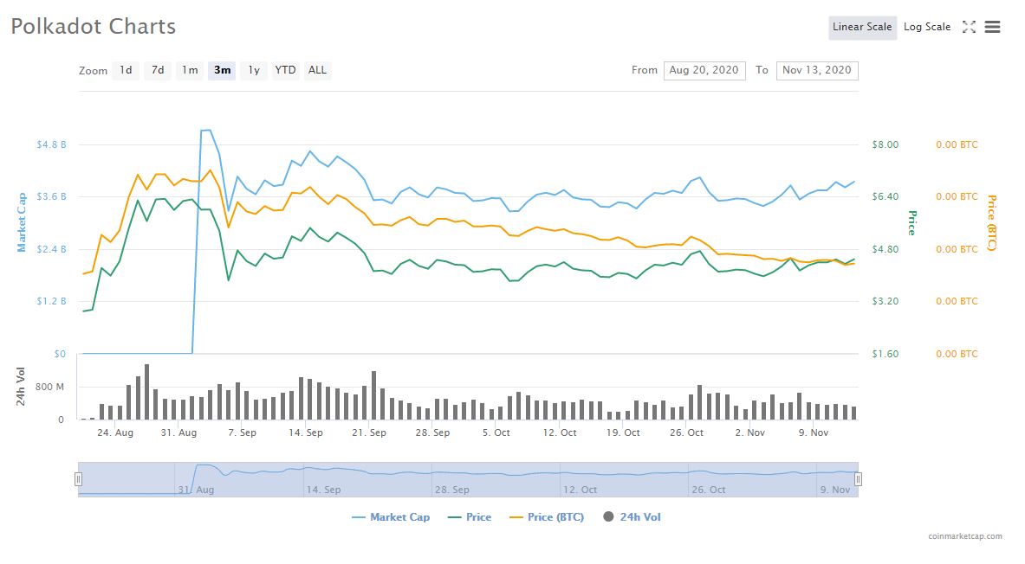The width and height of the screenshot is (1025, 564).
Task: Click the 24h Vol axis title
Action: coord(20,387)
